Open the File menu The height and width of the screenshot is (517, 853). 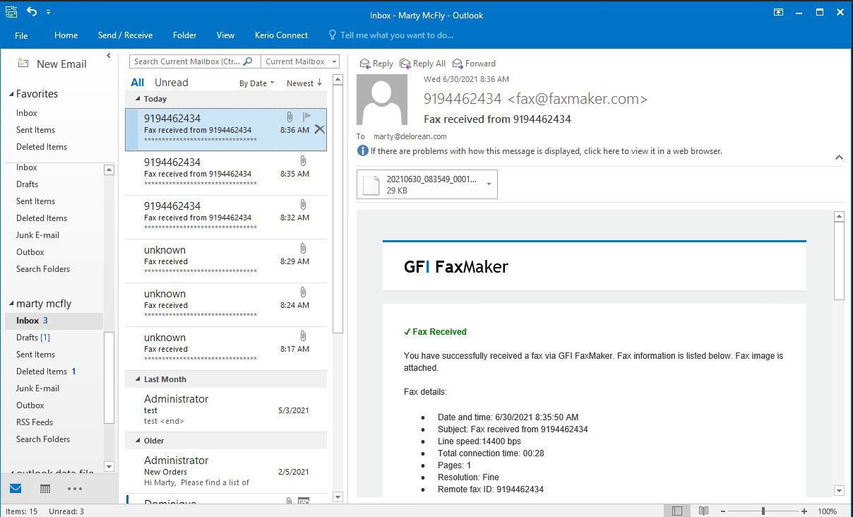point(21,35)
